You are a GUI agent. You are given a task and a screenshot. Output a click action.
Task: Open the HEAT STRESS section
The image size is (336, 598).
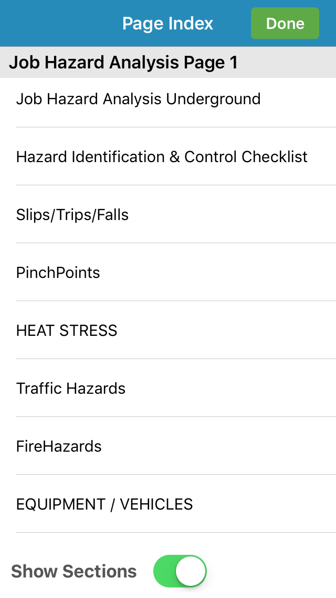[168, 330]
